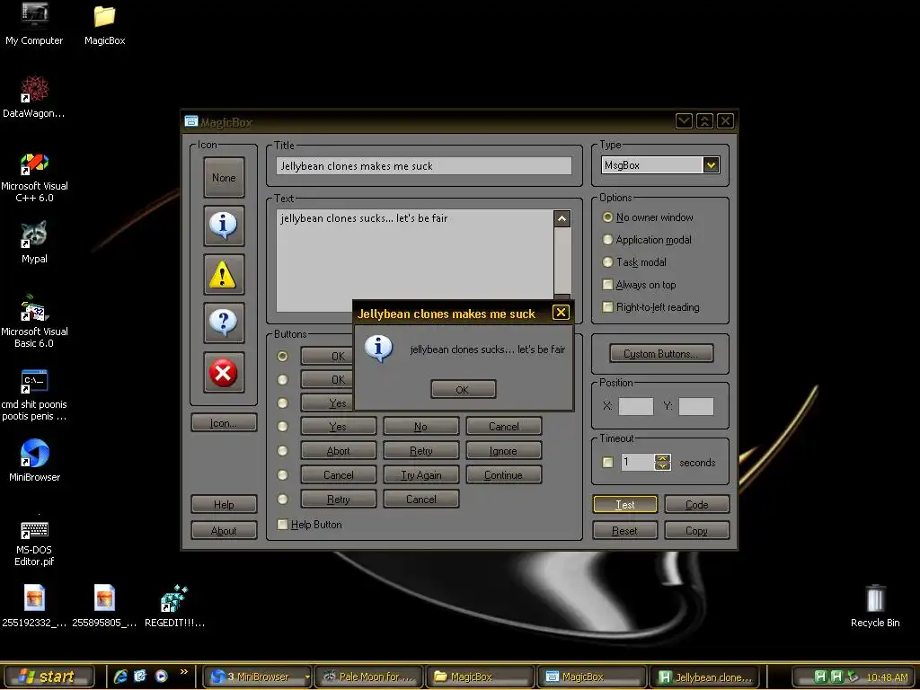The height and width of the screenshot is (690, 920).
Task: Select Task modal option
Action: [635, 261]
